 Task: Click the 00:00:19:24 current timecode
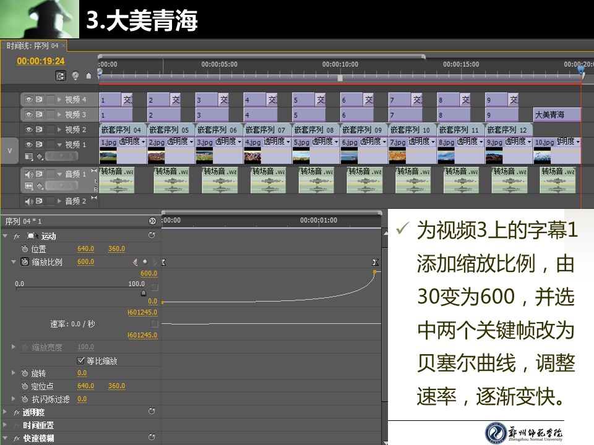[x=41, y=61]
